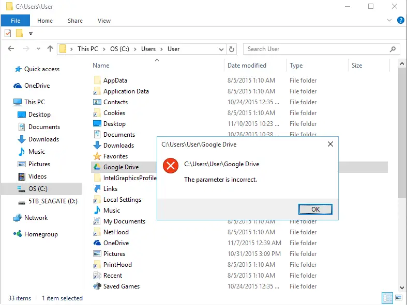Open the Recent locations dropdown arrow

[x=38, y=49]
